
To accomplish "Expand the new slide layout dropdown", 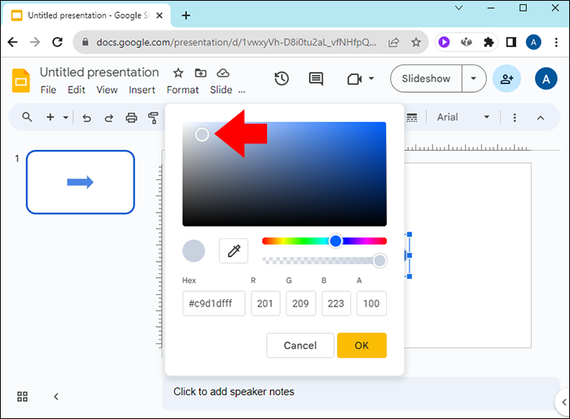I will pyautogui.click(x=65, y=117).
